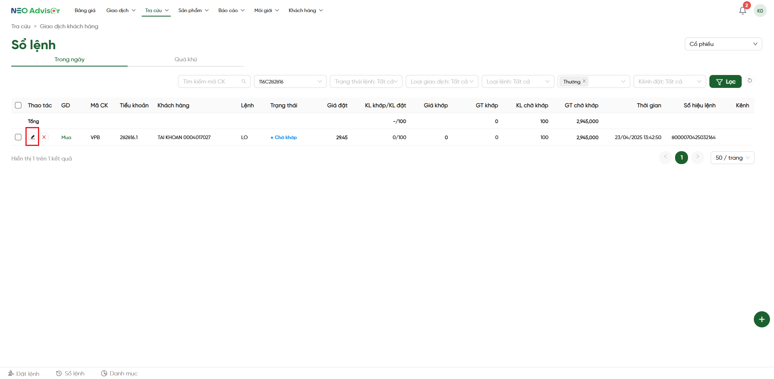The image size is (774, 379).
Task: Open Danh mục from the bottom bar
Action: (119, 373)
